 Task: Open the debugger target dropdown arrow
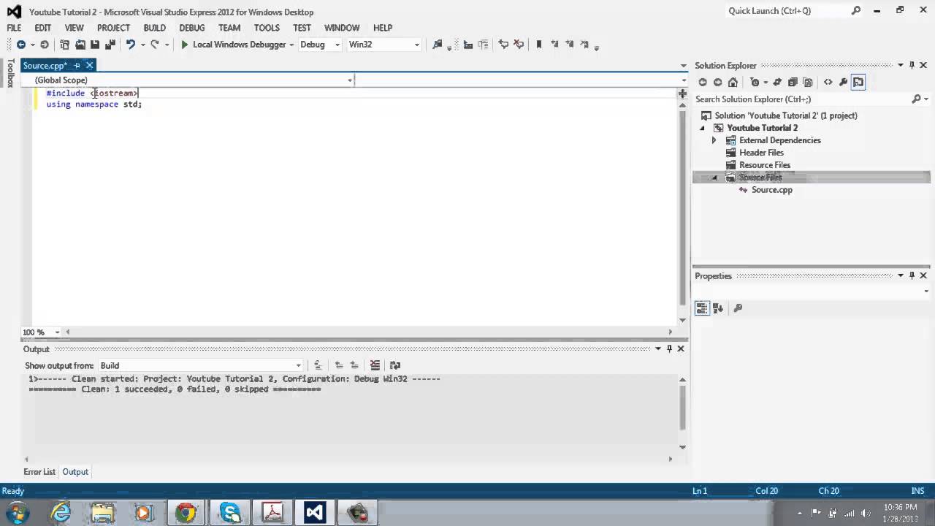click(291, 45)
